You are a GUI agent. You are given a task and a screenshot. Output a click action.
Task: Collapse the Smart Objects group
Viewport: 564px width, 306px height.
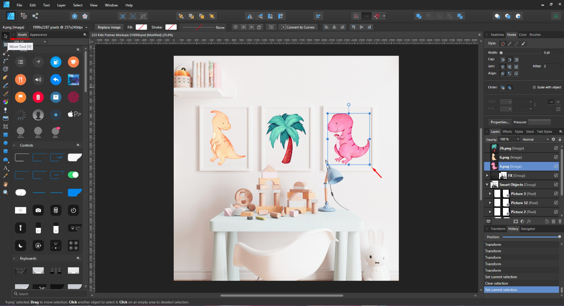click(x=487, y=185)
